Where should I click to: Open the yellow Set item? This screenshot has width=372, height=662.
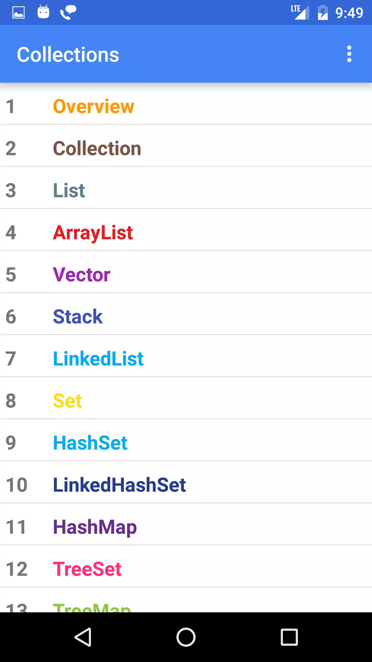186,401
